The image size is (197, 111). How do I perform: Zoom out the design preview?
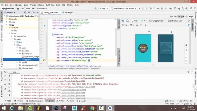coord(186,54)
